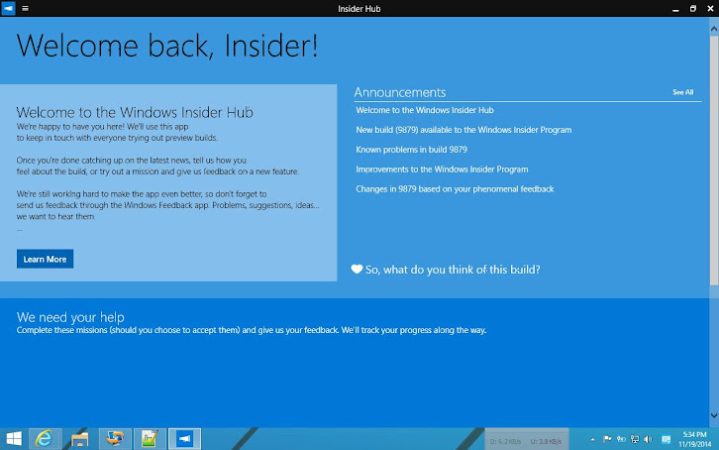This screenshot has height=450, width=719.
Task: Click the 5:34 PM clock and date
Action: [694, 439]
